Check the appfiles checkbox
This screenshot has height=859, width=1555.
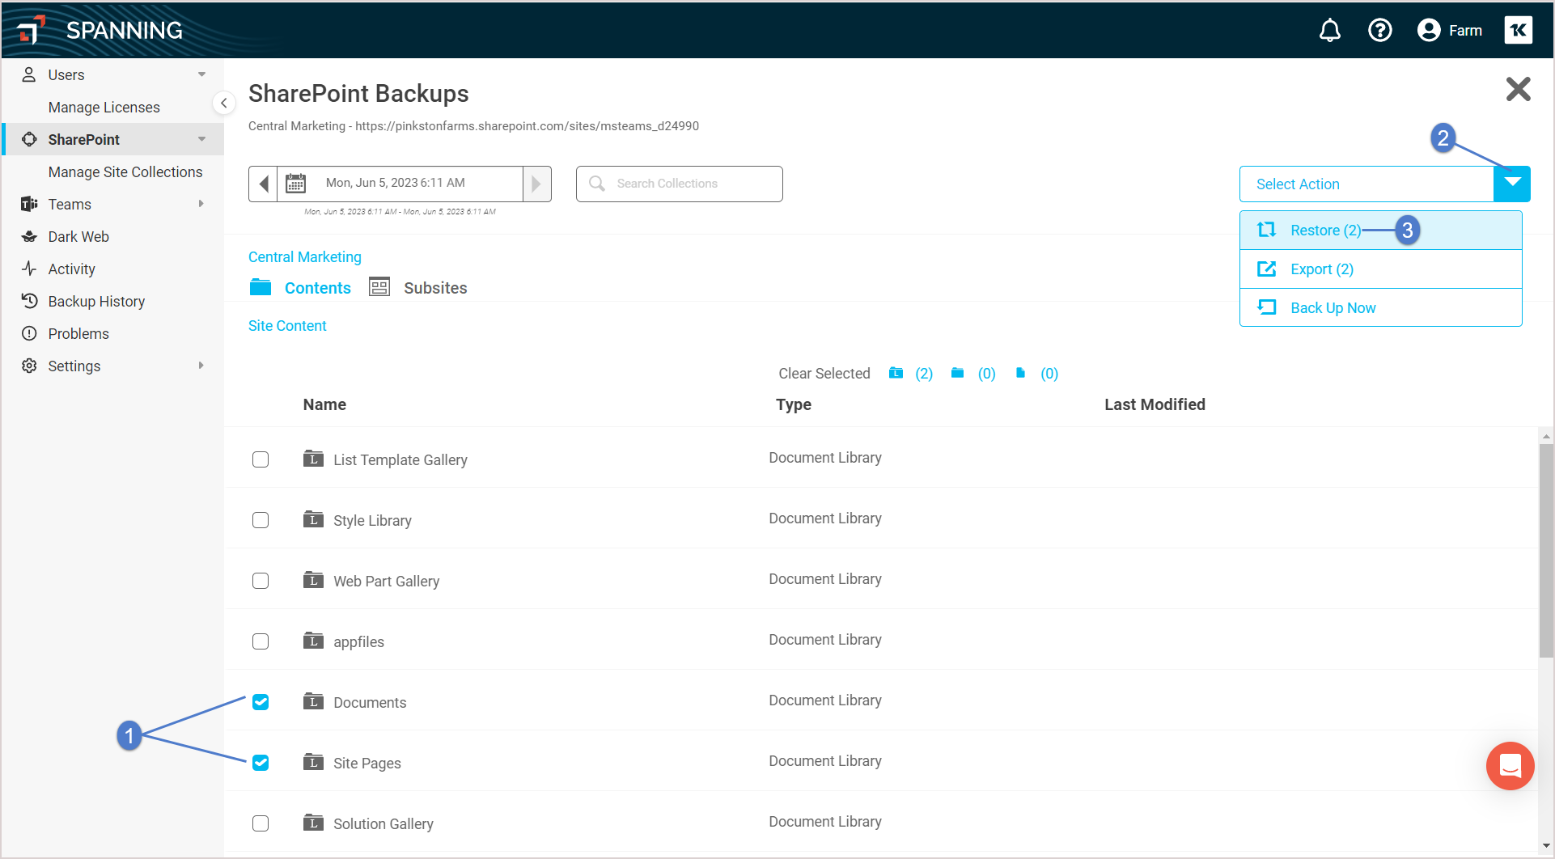click(261, 641)
